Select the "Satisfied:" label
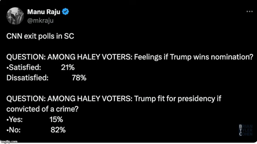The width and height of the screenshot is (257, 144). point(24,68)
